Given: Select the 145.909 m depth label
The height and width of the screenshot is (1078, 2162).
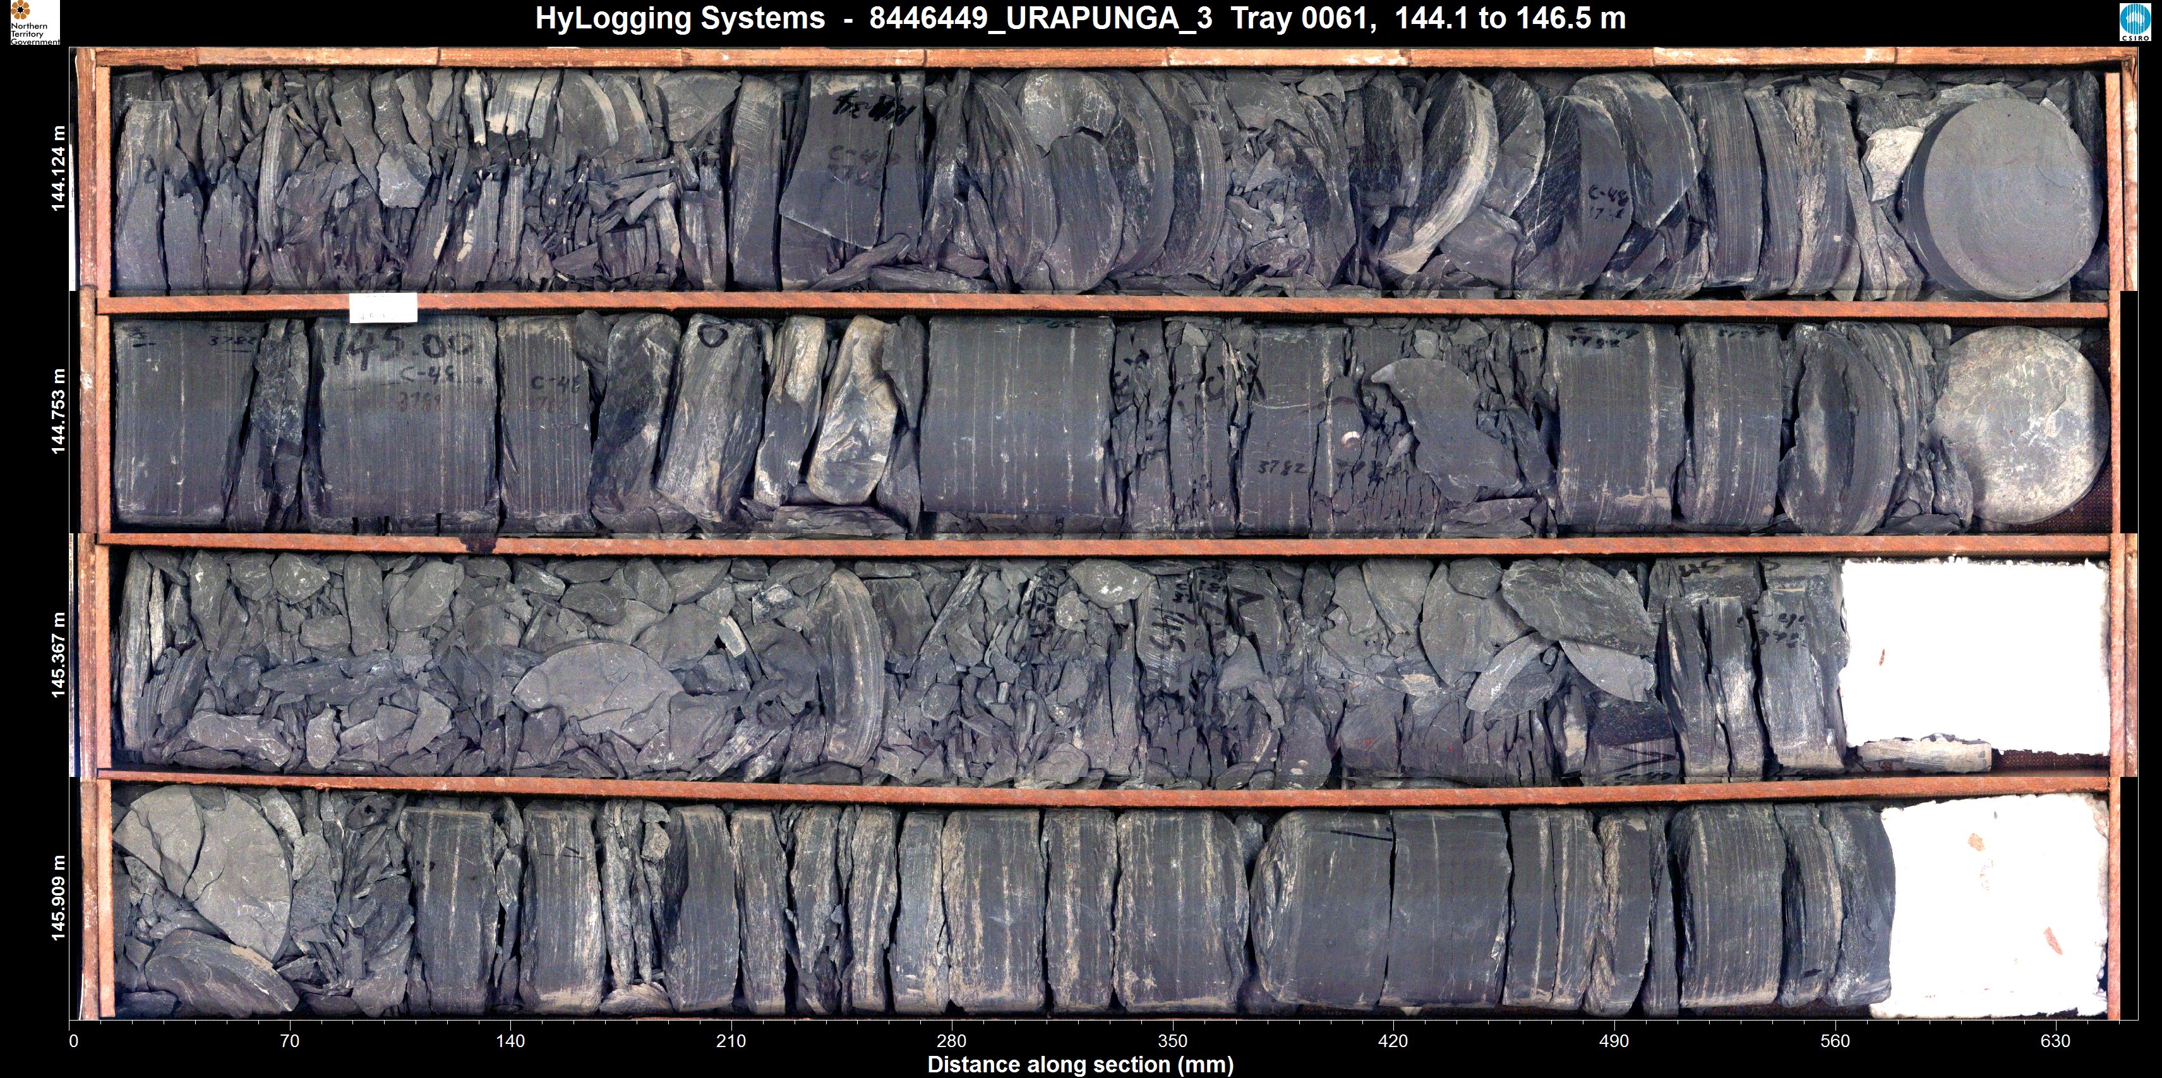Looking at the screenshot, I should (x=59, y=897).
